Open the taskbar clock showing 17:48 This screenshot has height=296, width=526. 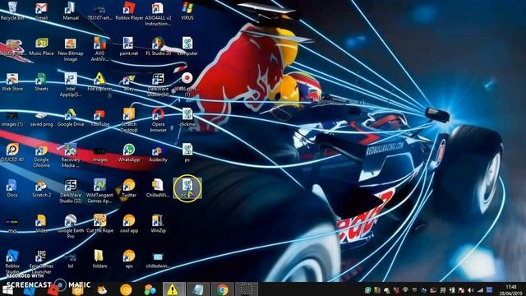(x=511, y=290)
